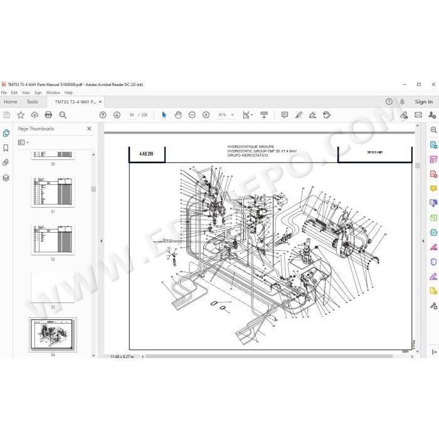Viewport: 439px width, 439px height.
Task: Go to next page arrow
Action: click(x=117, y=115)
